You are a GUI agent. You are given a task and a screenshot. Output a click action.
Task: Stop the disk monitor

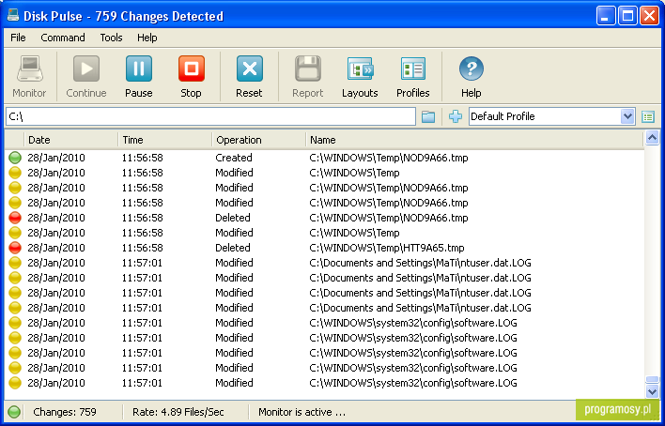[192, 68]
